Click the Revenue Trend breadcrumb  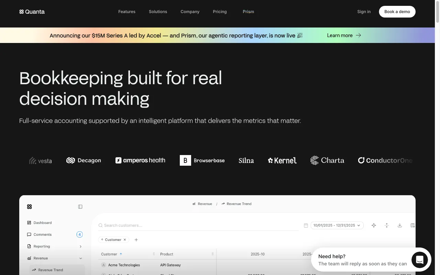pos(236,204)
